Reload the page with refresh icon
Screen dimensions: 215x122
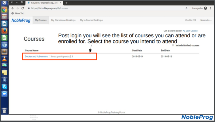tap(23, 8)
